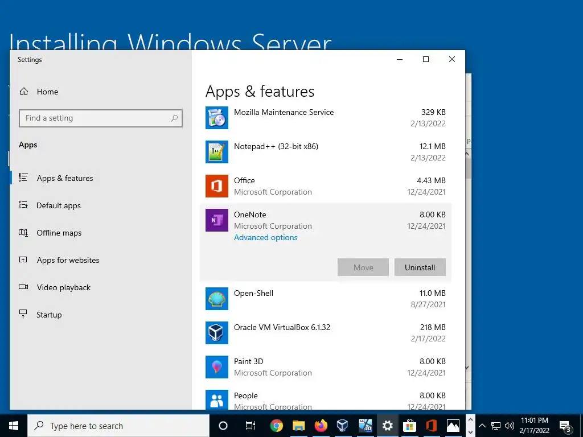Click the Oracle VM VirtualBox app icon
The height and width of the screenshot is (437, 583).
tap(217, 333)
